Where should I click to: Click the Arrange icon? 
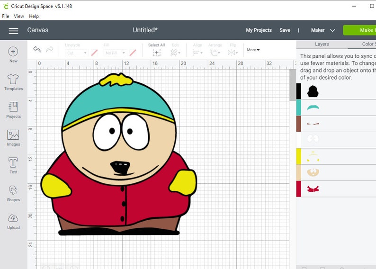[214, 53]
